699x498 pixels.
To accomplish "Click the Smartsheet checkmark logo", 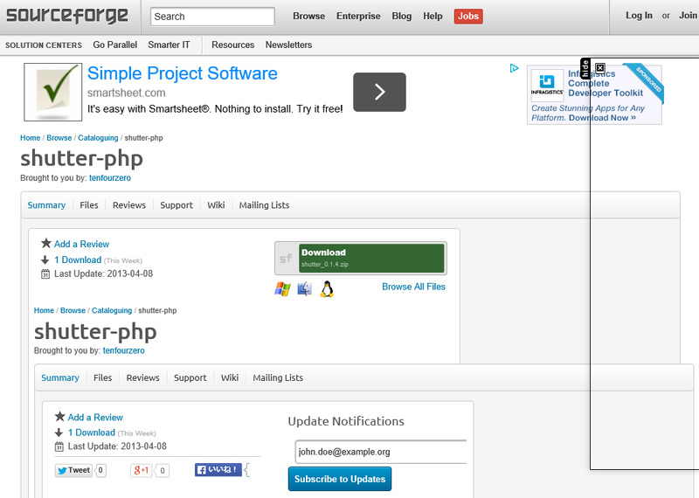I will tap(53, 92).
